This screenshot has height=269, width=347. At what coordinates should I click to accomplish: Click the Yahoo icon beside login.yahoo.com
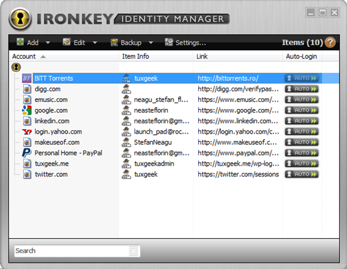(x=26, y=132)
